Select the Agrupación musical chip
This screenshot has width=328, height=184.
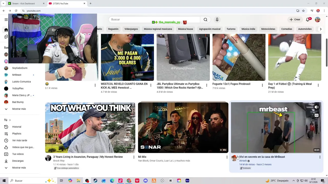click(x=210, y=29)
